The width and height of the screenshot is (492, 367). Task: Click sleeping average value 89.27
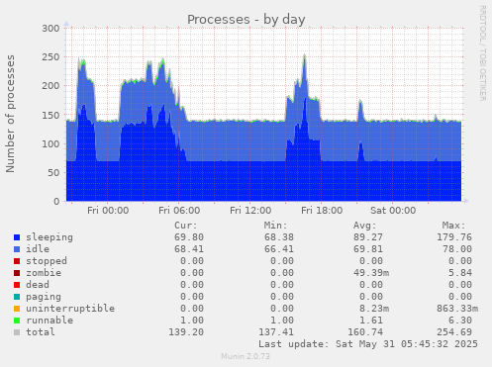pyautogui.click(x=368, y=237)
